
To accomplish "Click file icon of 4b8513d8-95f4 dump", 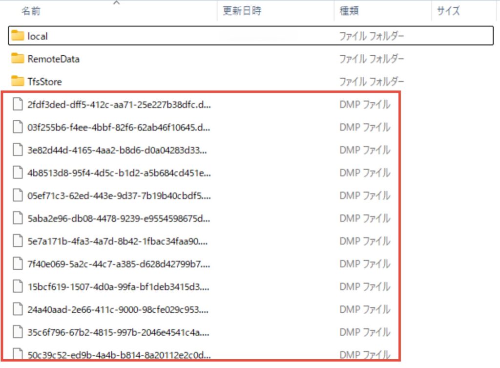I will 18,173.
